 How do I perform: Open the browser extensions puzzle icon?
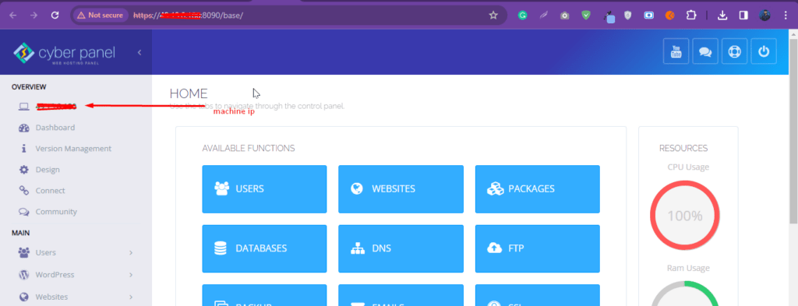tap(690, 16)
